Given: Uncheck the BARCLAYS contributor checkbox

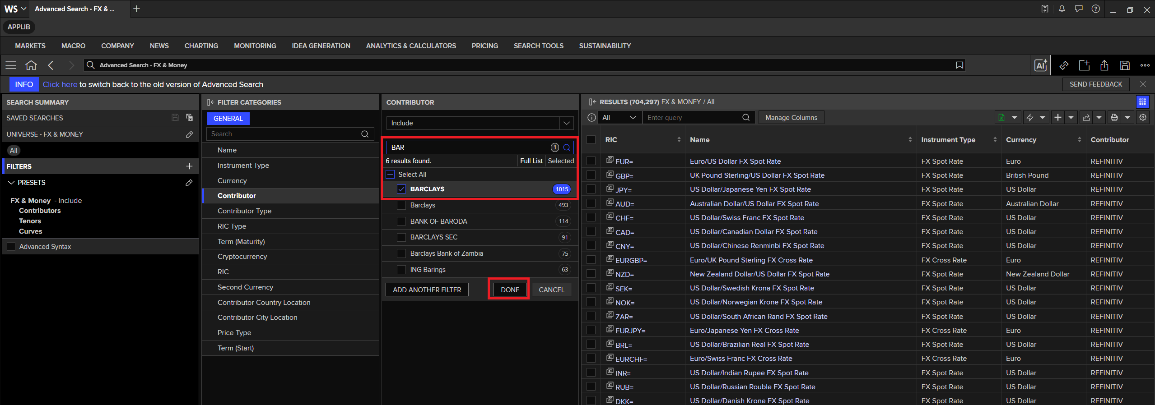Looking at the screenshot, I should (x=401, y=189).
